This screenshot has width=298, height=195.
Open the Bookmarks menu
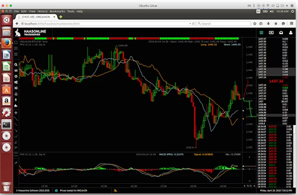[x=57, y=11]
